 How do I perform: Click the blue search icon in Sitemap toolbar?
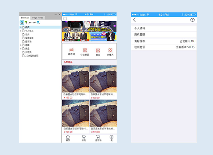[38, 23]
